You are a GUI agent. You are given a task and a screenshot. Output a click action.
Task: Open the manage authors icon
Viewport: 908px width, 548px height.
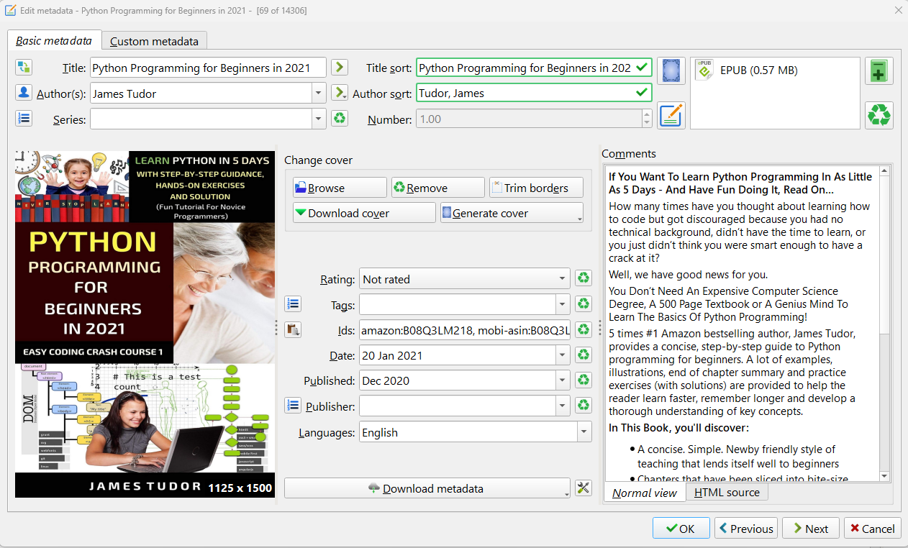[x=24, y=93]
